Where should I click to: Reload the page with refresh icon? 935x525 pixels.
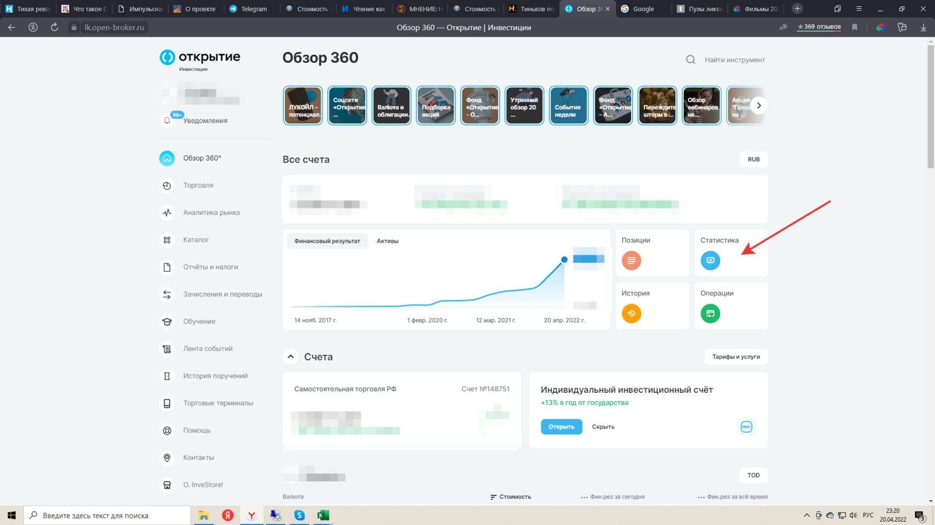(54, 27)
